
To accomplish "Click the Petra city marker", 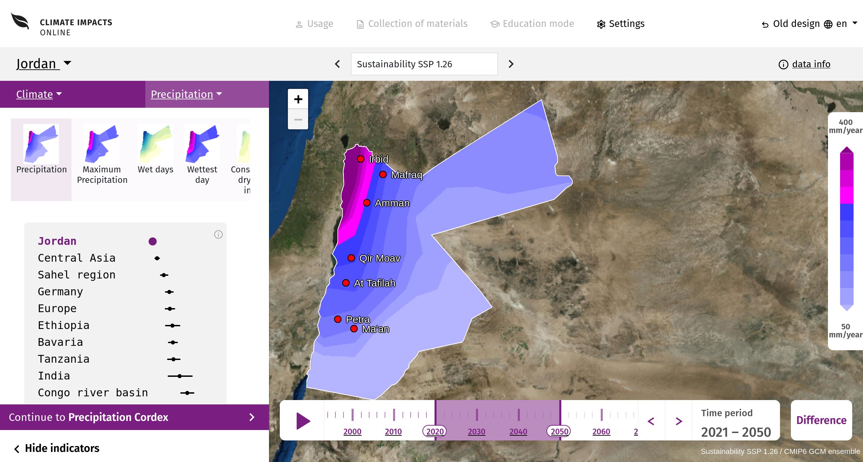I will [338, 319].
